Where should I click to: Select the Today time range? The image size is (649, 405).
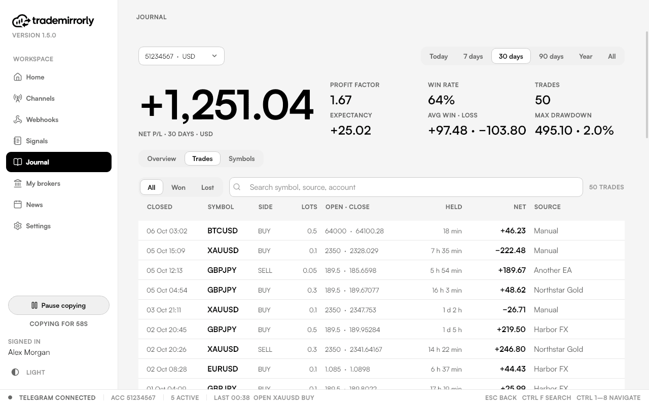pyautogui.click(x=439, y=56)
